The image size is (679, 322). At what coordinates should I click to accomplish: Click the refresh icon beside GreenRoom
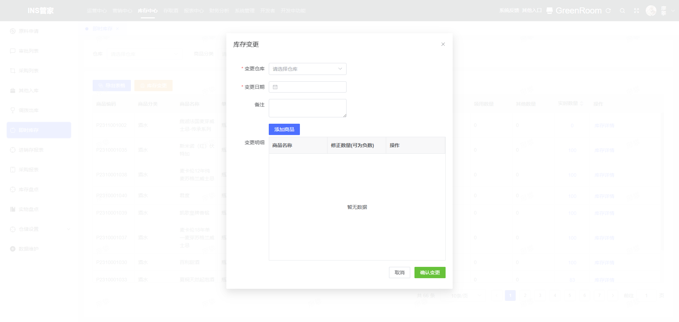pos(608,11)
